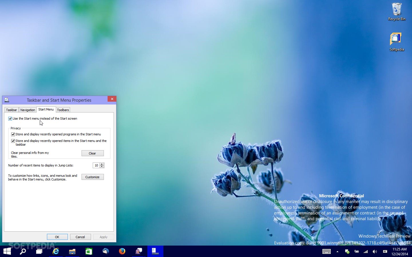Open the Recycle Bin desktop icon

click(397, 12)
